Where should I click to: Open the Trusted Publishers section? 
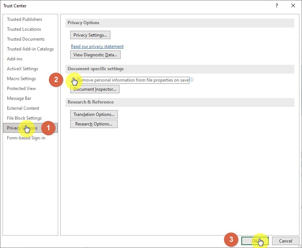coord(24,19)
